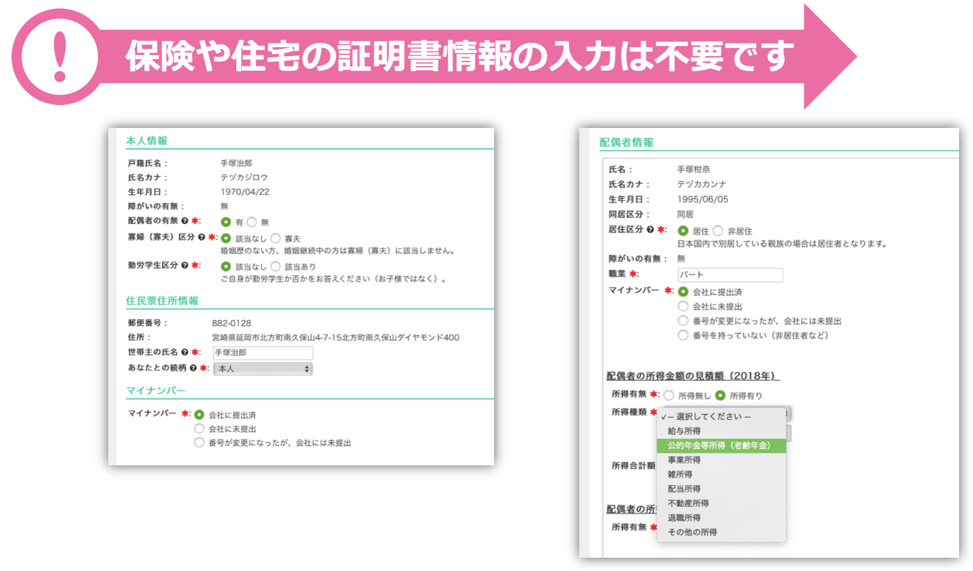This screenshot has height=571, width=973.
Task: Choose 所得無し for spouse income
Action: 669,395
